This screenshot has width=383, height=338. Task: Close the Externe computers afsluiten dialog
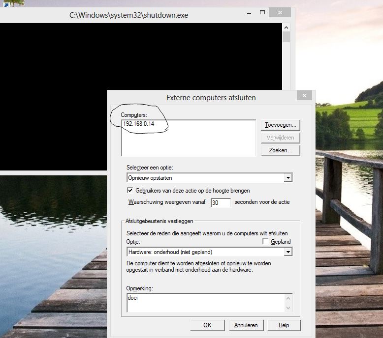pyautogui.click(x=304, y=95)
